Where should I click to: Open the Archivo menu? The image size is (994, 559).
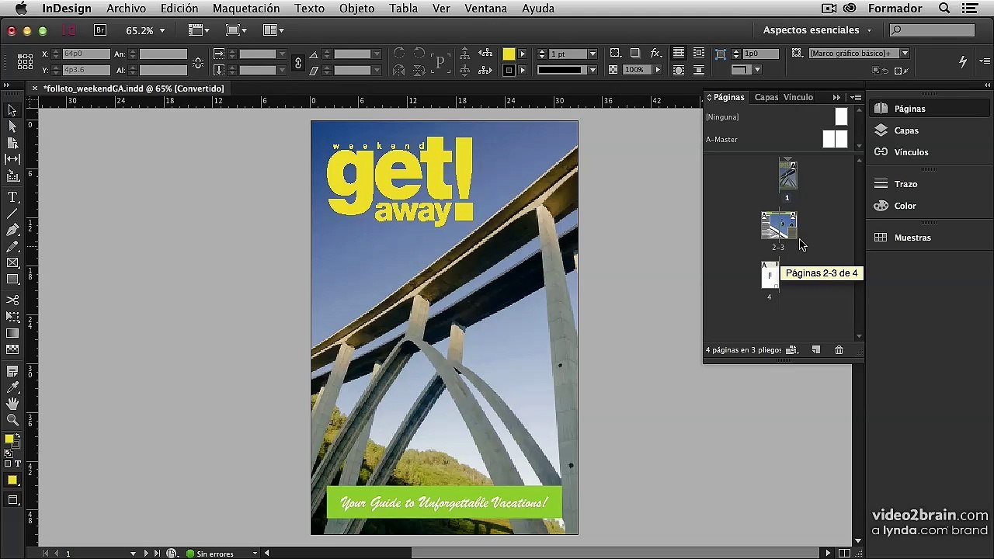[x=126, y=9]
